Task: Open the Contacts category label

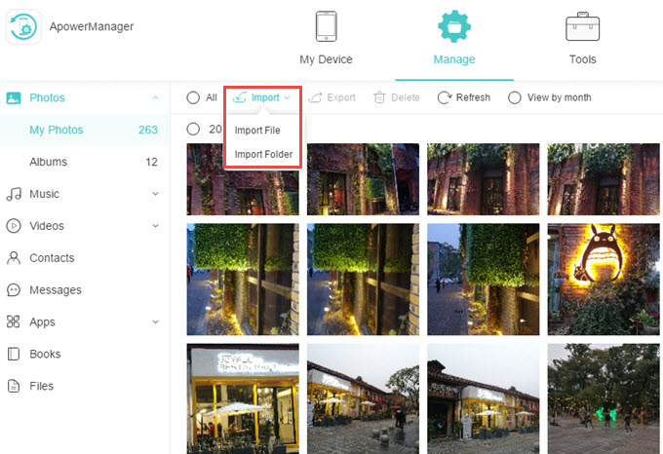Action: click(52, 258)
